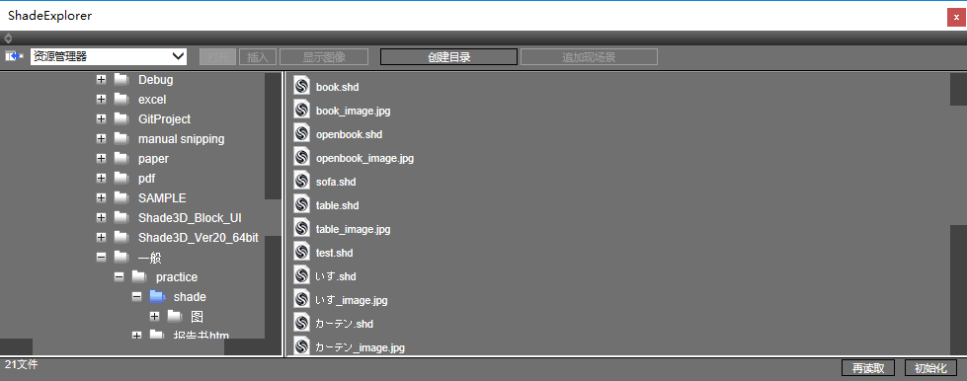Click the folder tree vertical scrollbar
The width and height of the screenshot is (967, 381).
[273, 205]
